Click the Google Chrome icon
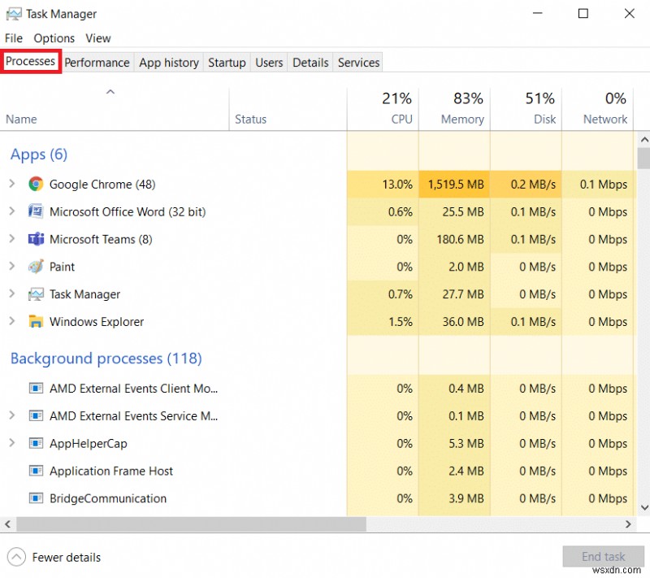Viewport: 650px width, 578px height. click(36, 185)
